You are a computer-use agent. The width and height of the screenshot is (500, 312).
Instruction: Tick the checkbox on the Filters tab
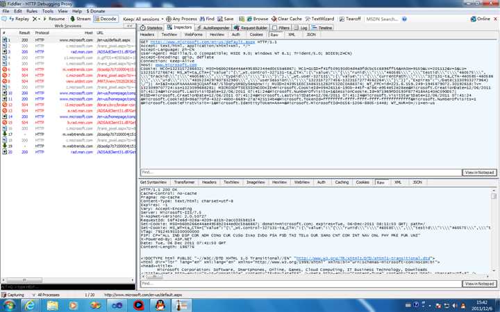click(274, 28)
